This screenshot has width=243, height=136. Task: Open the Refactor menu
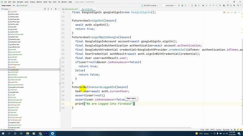click(39, 2)
